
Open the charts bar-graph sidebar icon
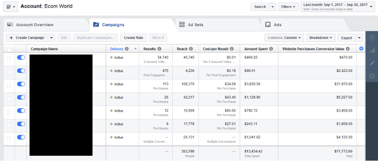pyautogui.click(x=372, y=51)
